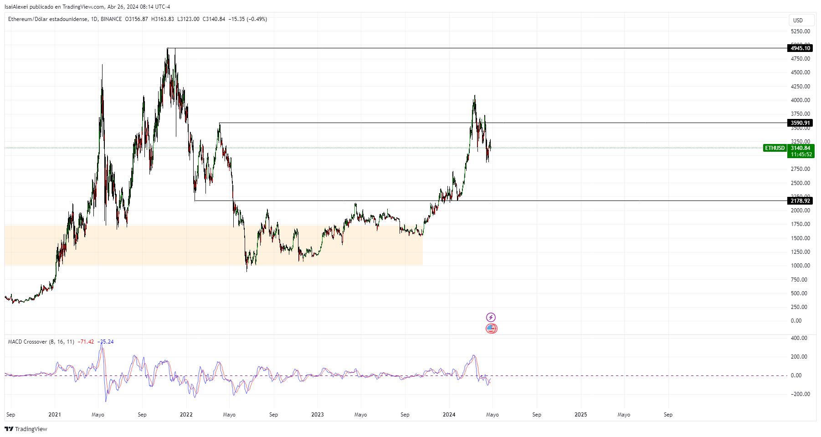Click the ETHUSD symbol price tag
Viewport: 821px width, 437px height.
(x=775, y=148)
